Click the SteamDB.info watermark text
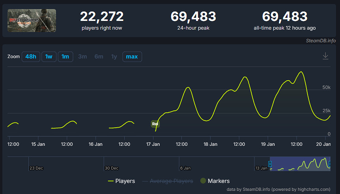 [320, 40]
